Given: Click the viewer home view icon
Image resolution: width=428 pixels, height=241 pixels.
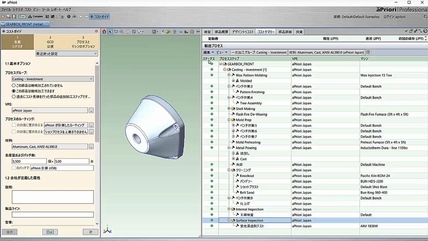Looking at the screenshot, I should [104, 32].
